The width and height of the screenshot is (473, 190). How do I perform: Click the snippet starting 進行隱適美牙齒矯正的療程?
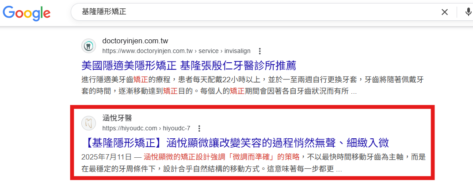point(253,85)
